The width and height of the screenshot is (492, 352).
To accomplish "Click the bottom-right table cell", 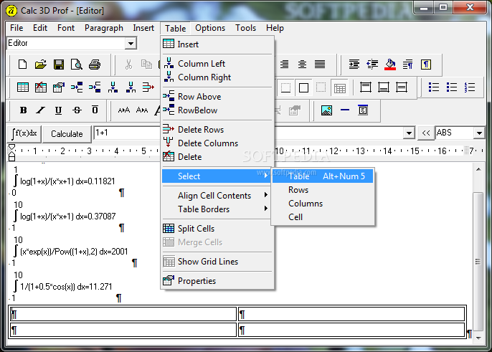I will pos(351,330).
